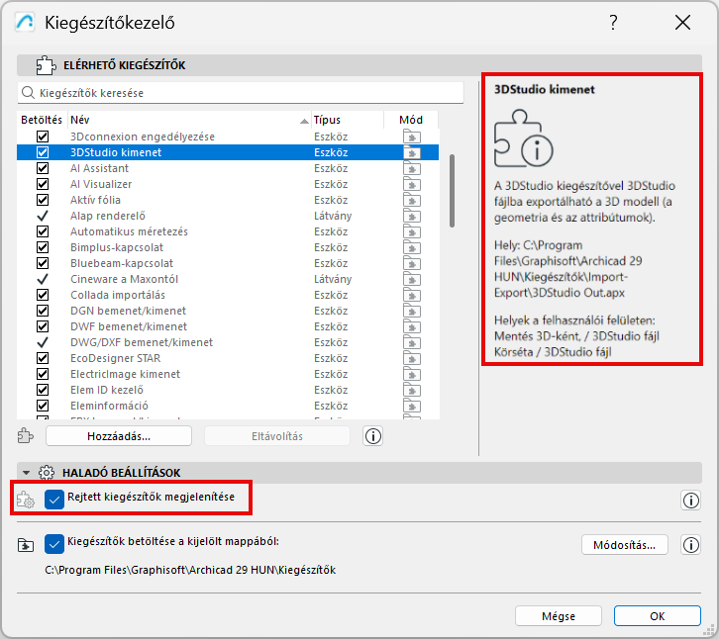Toggle the AI Visualizer load checkbox

click(x=43, y=184)
